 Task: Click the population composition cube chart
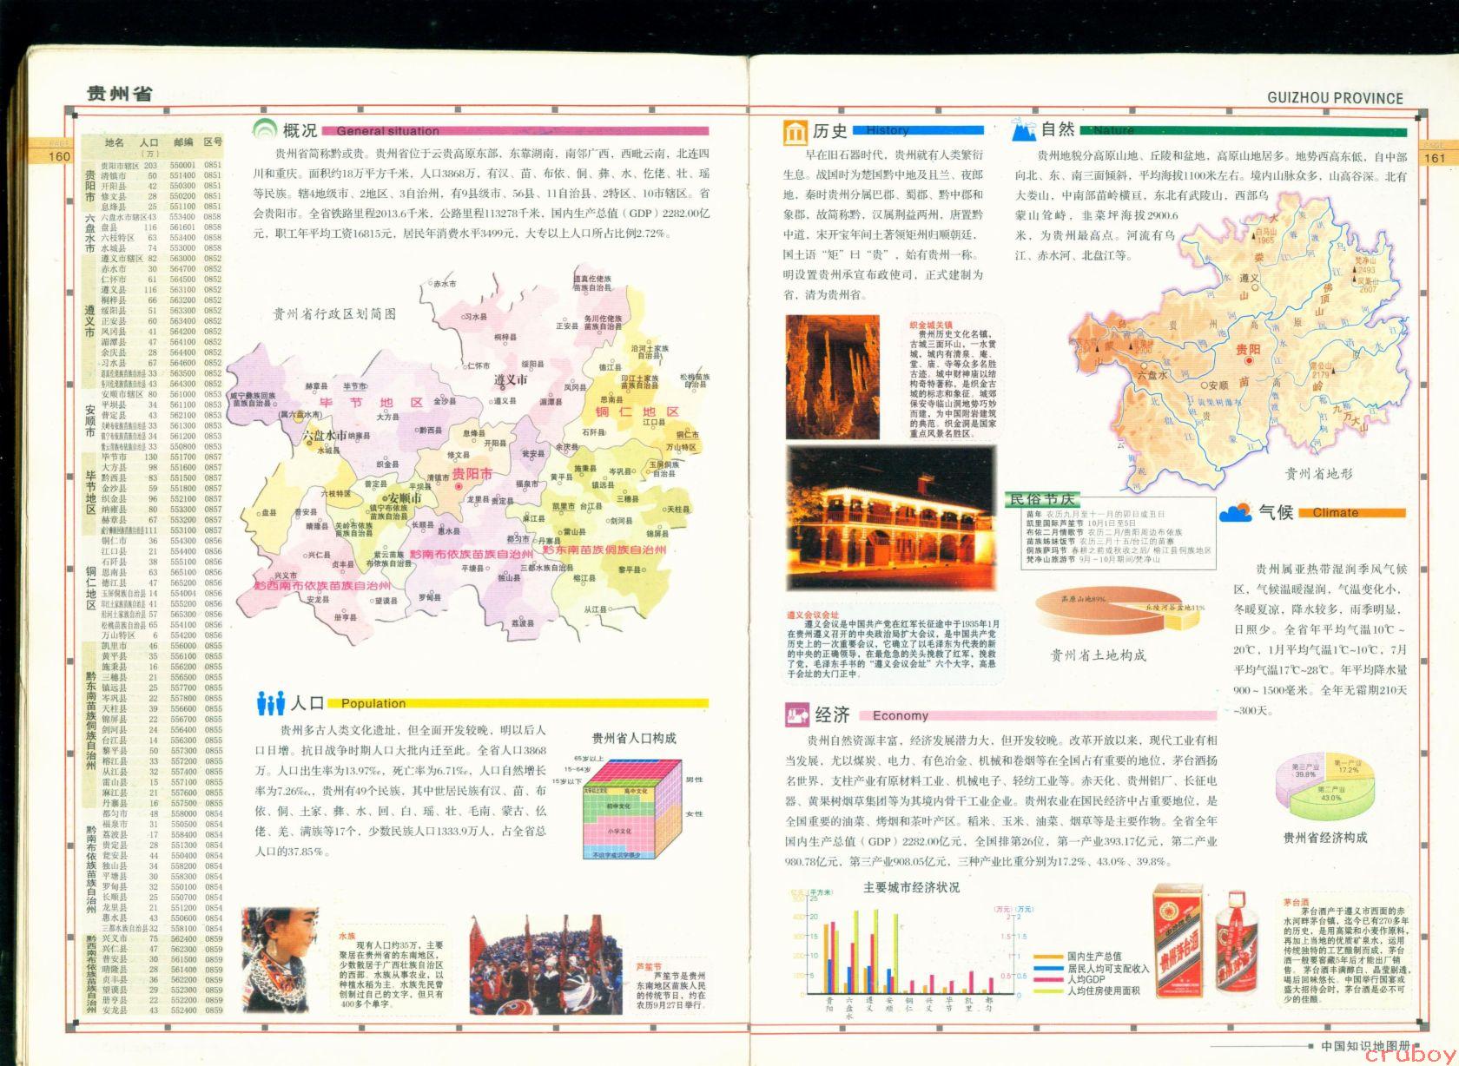click(633, 807)
